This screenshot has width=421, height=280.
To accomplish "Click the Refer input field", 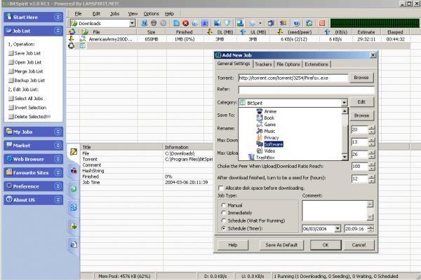I will click(x=306, y=90).
